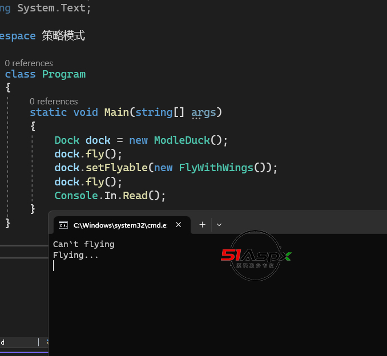Click the namespace name 策略模式
Image resolution: width=387 pixels, height=356 pixels.
(63, 36)
